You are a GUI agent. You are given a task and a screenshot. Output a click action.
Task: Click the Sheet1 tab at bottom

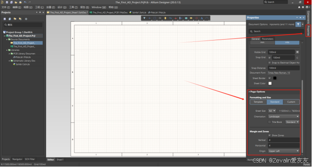click(x=60, y=159)
